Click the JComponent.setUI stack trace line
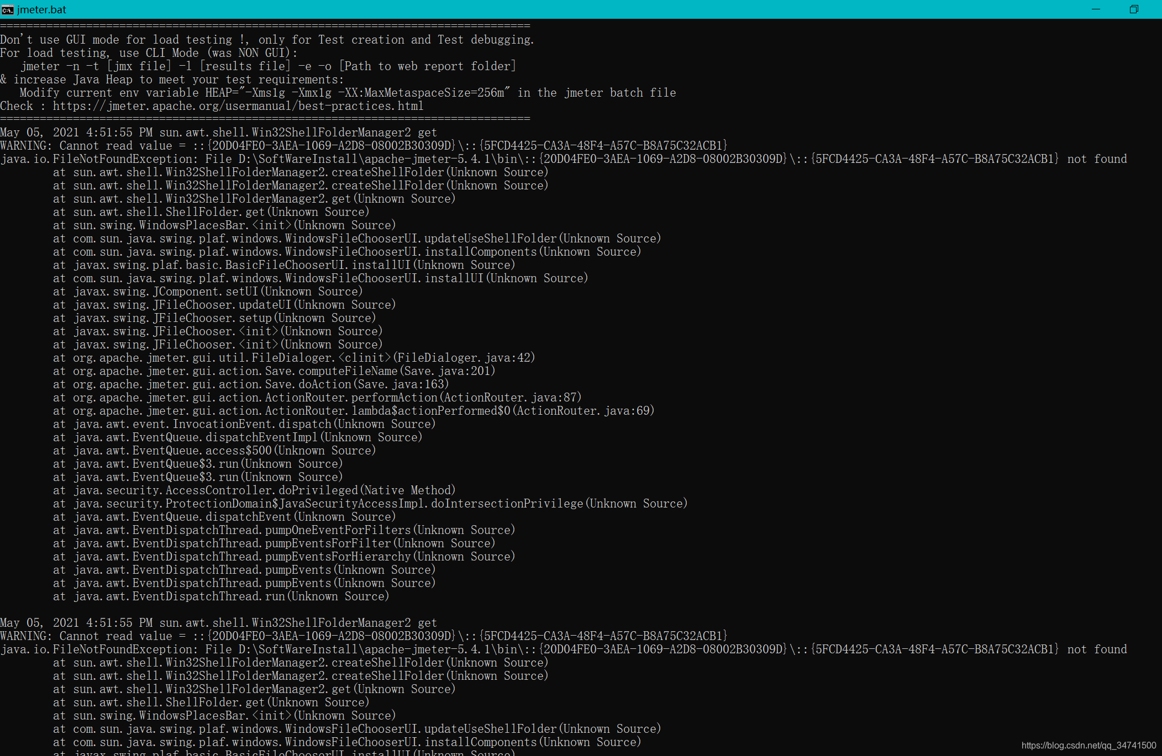 208,292
